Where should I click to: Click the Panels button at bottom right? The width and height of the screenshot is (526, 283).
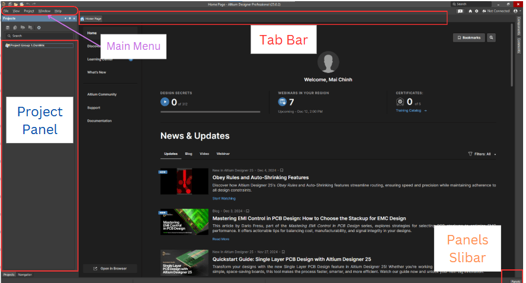point(516,281)
